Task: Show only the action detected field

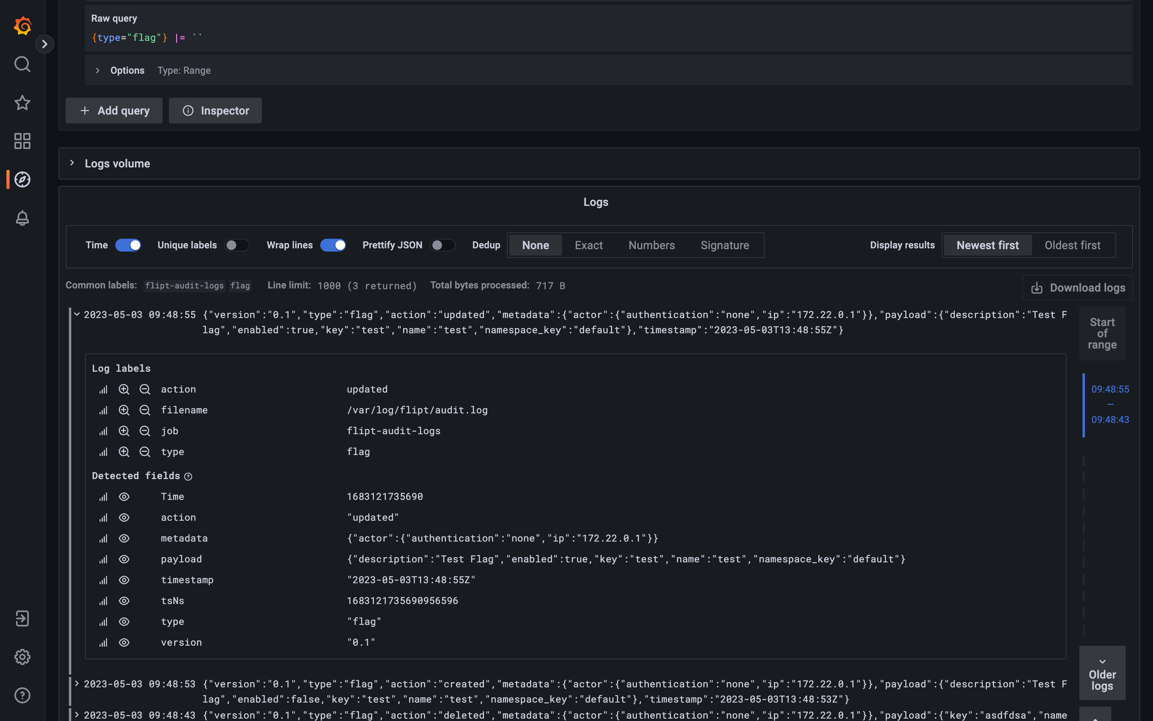Action: click(124, 518)
